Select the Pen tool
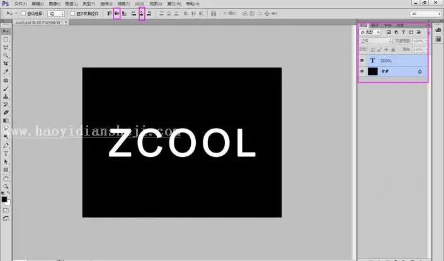Image resolution: width=444 pixels, height=261 pixels. [6, 146]
